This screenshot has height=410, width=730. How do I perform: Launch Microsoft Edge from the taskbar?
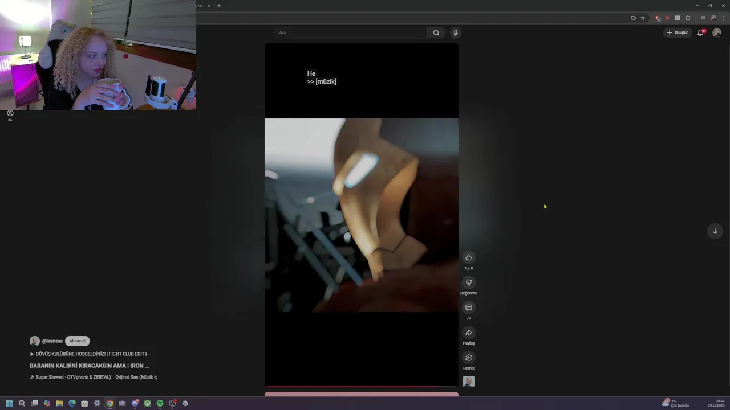[72, 403]
